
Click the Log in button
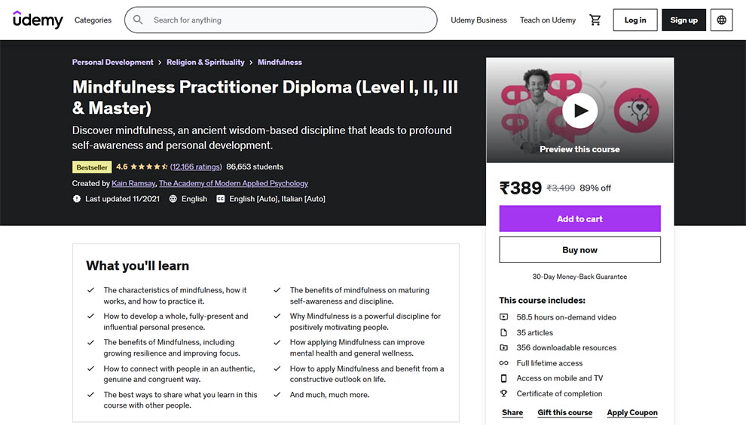click(635, 20)
